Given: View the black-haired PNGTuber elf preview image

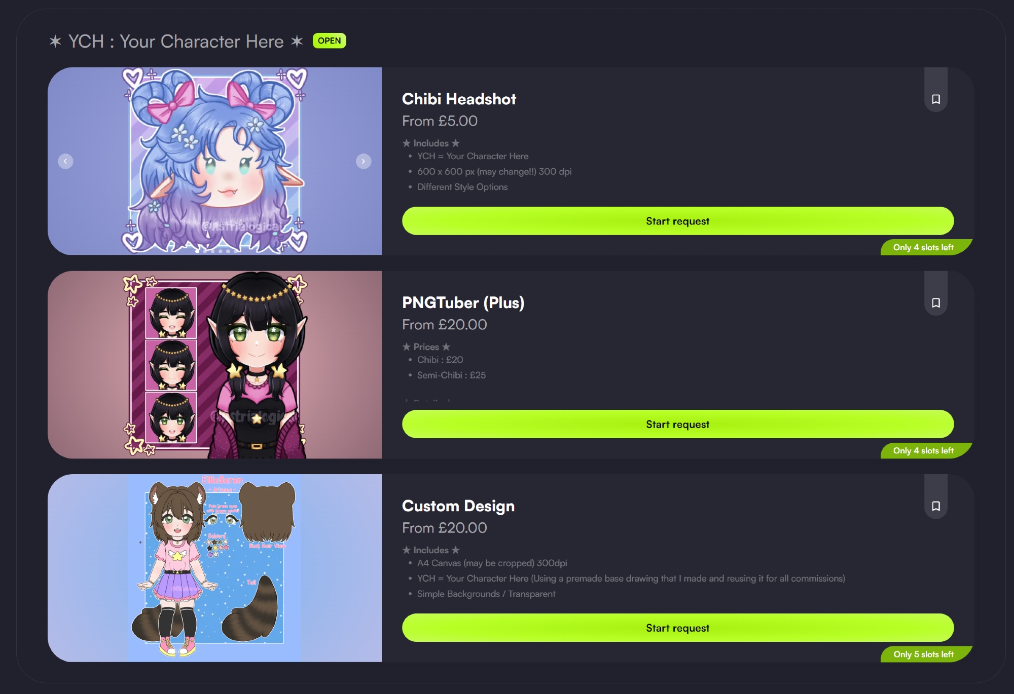Looking at the screenshot, I should tap(214, 365).
